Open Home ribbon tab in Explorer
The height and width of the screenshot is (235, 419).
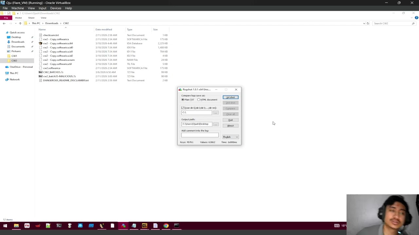[x=18, y=18]
